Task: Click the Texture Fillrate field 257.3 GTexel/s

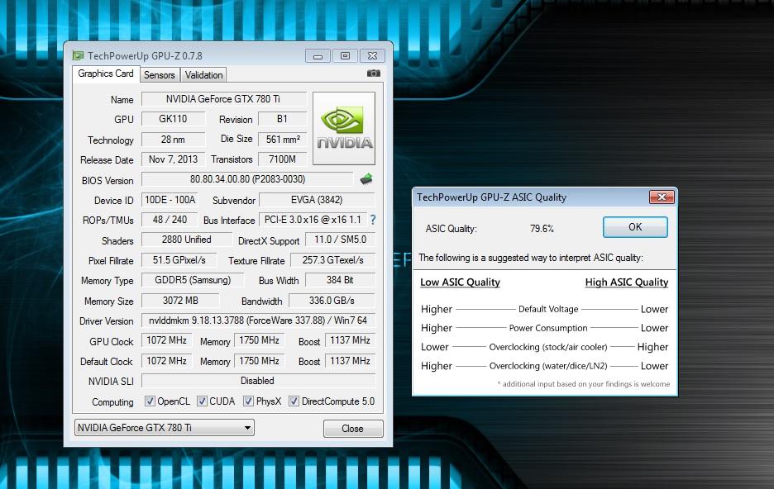Action: pyautogui.click(x=332, y=259)
